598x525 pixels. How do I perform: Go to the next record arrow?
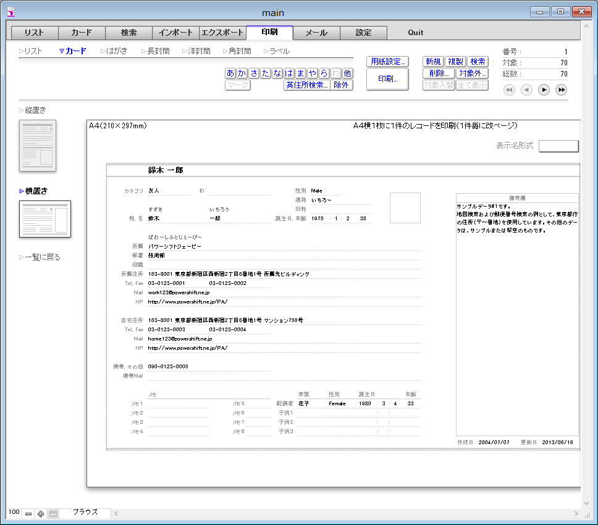click(x=544, y=90)
